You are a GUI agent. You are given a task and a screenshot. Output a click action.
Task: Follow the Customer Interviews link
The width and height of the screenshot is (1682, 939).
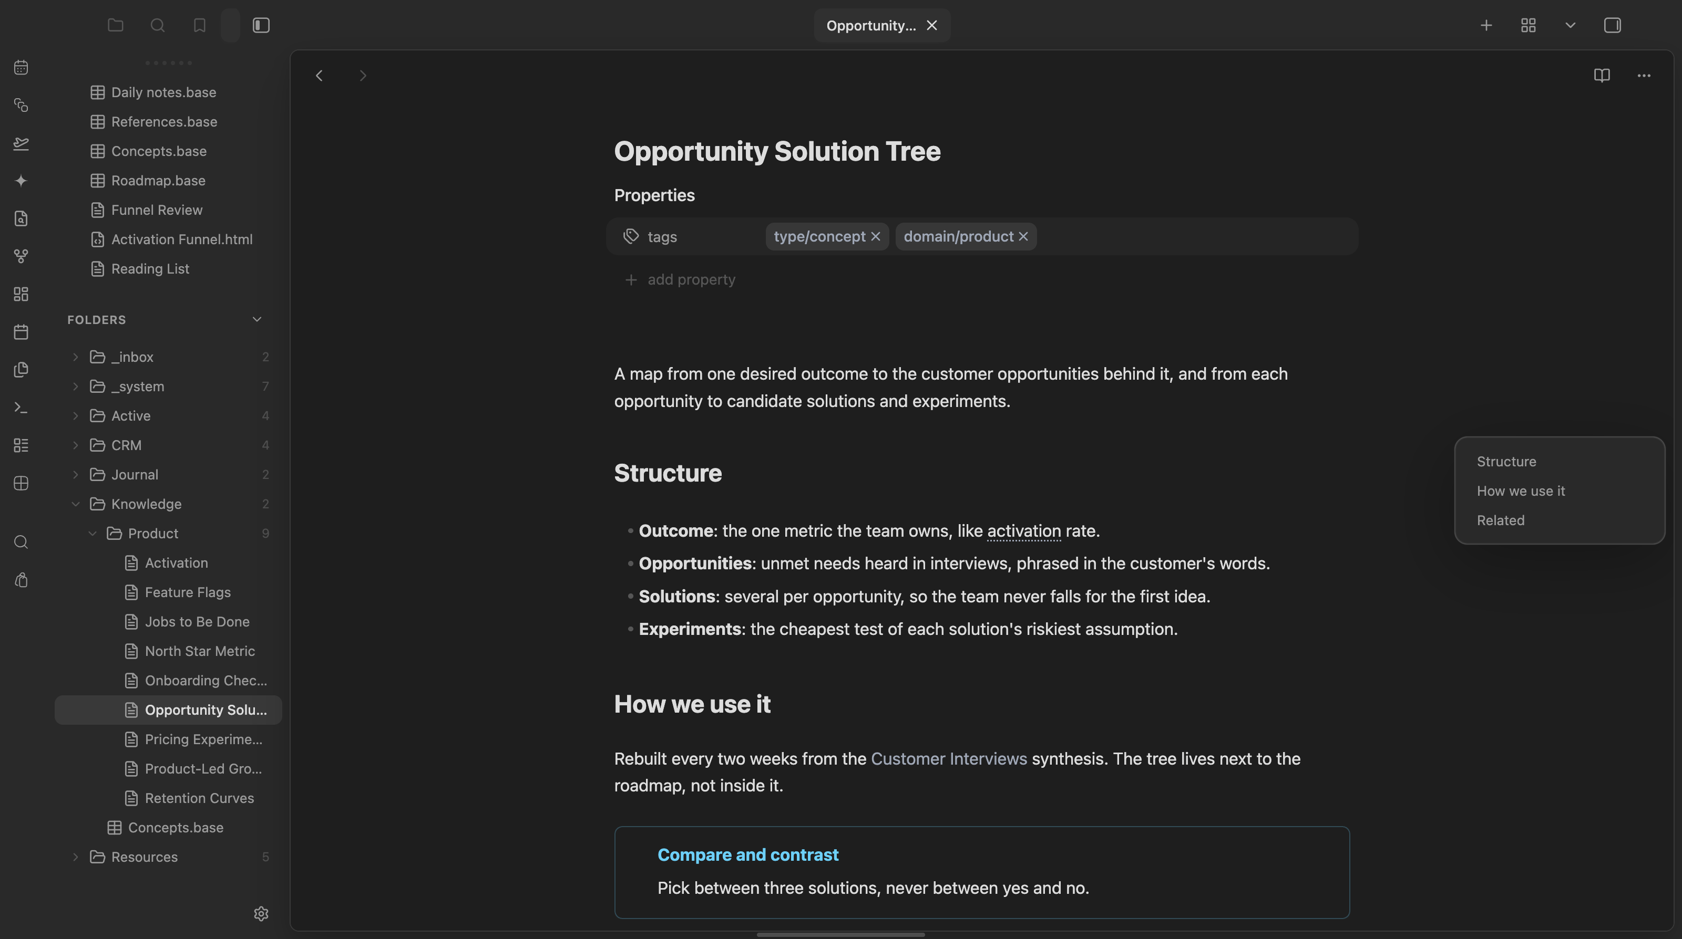[x=949, y=759]
